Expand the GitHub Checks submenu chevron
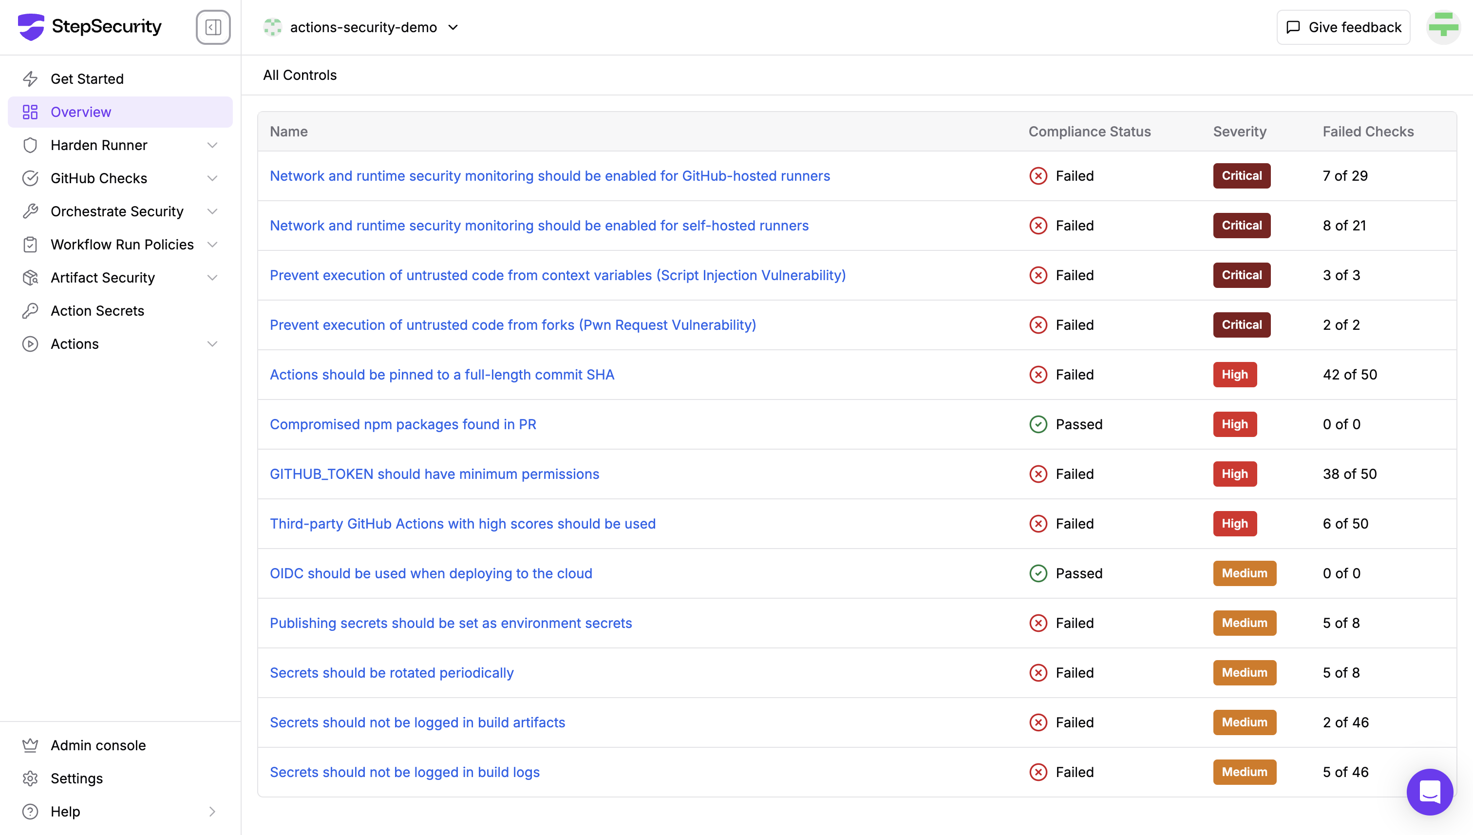Viewport: 1473px width, 835px height. [212, 178]
